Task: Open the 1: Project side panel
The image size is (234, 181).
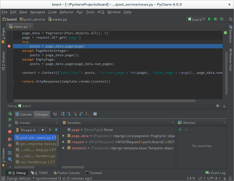Action: 3,36
